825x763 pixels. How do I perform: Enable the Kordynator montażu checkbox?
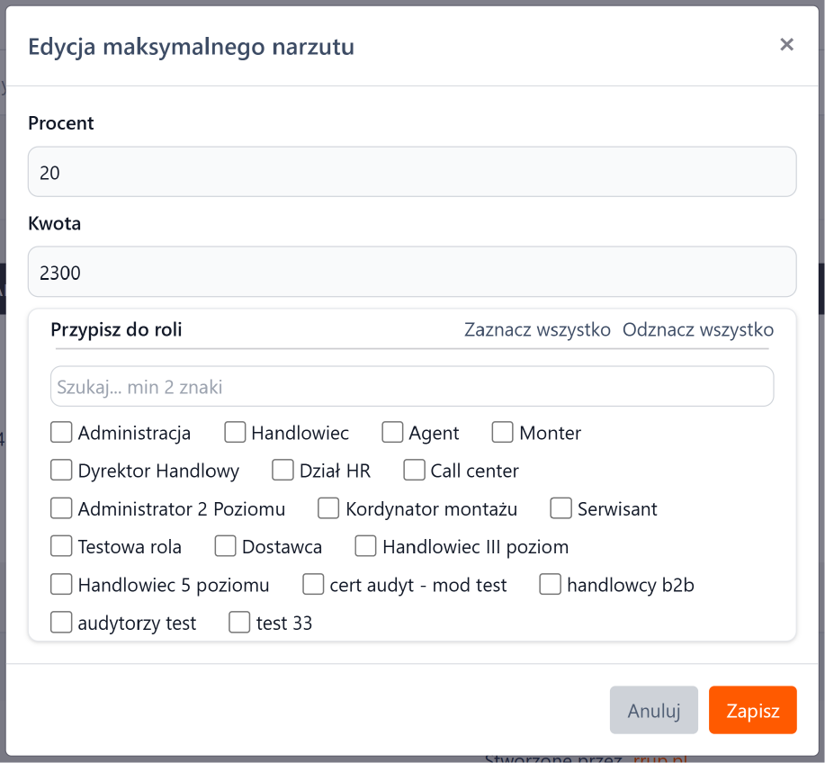[x=329, y=509]
